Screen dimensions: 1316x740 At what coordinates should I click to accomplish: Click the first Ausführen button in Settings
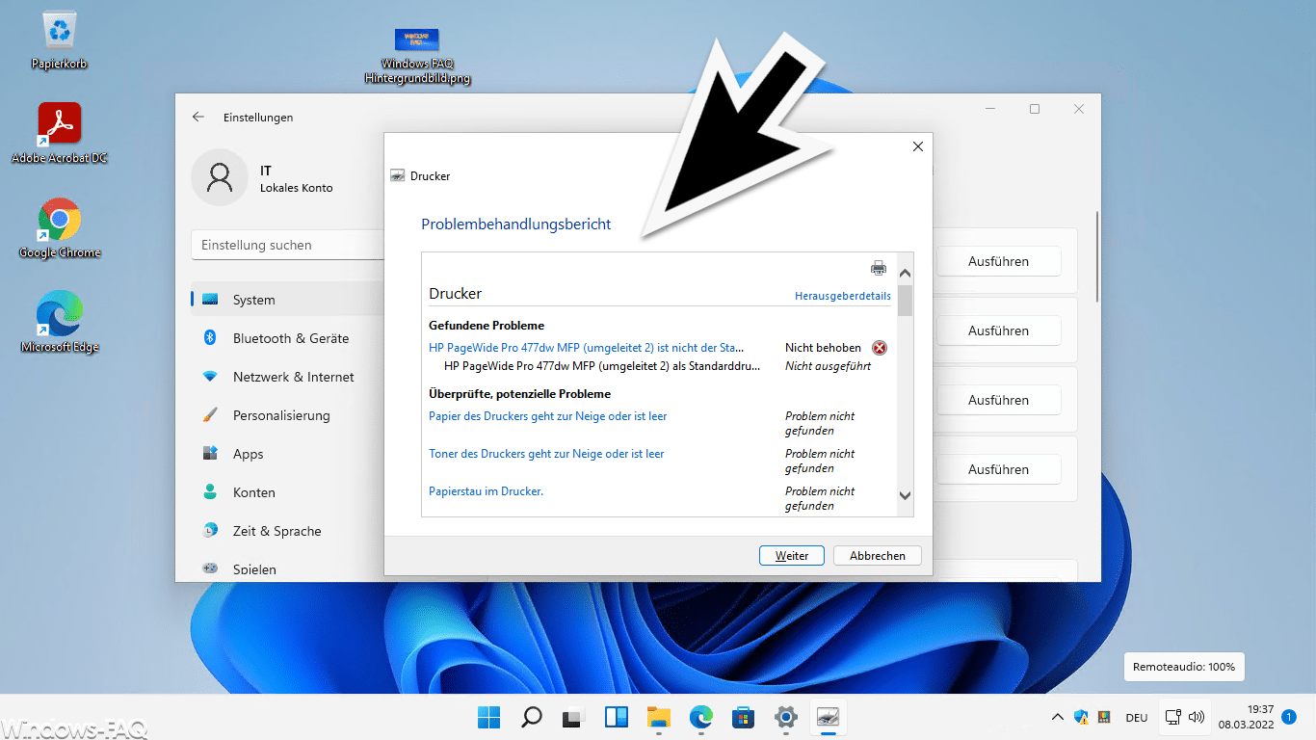click(999, 261)
